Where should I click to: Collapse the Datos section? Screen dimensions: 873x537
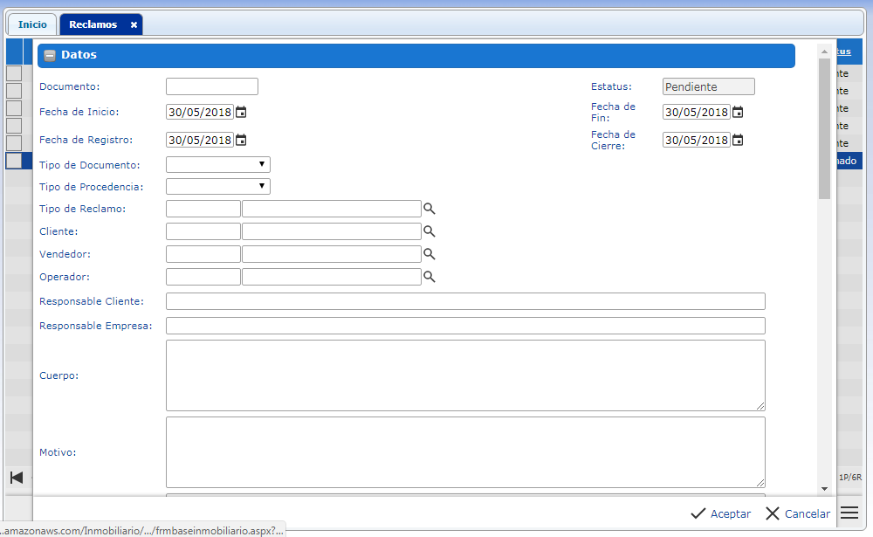50,55
